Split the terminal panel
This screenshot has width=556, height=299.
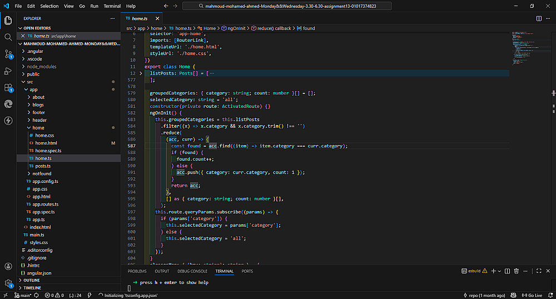coord(507,271)
